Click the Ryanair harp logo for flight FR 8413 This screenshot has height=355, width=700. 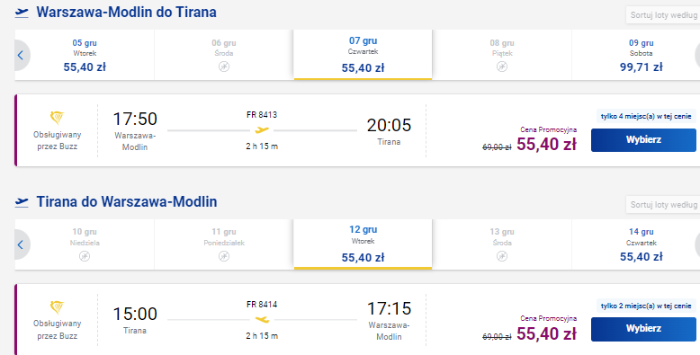tap(58, 119)
